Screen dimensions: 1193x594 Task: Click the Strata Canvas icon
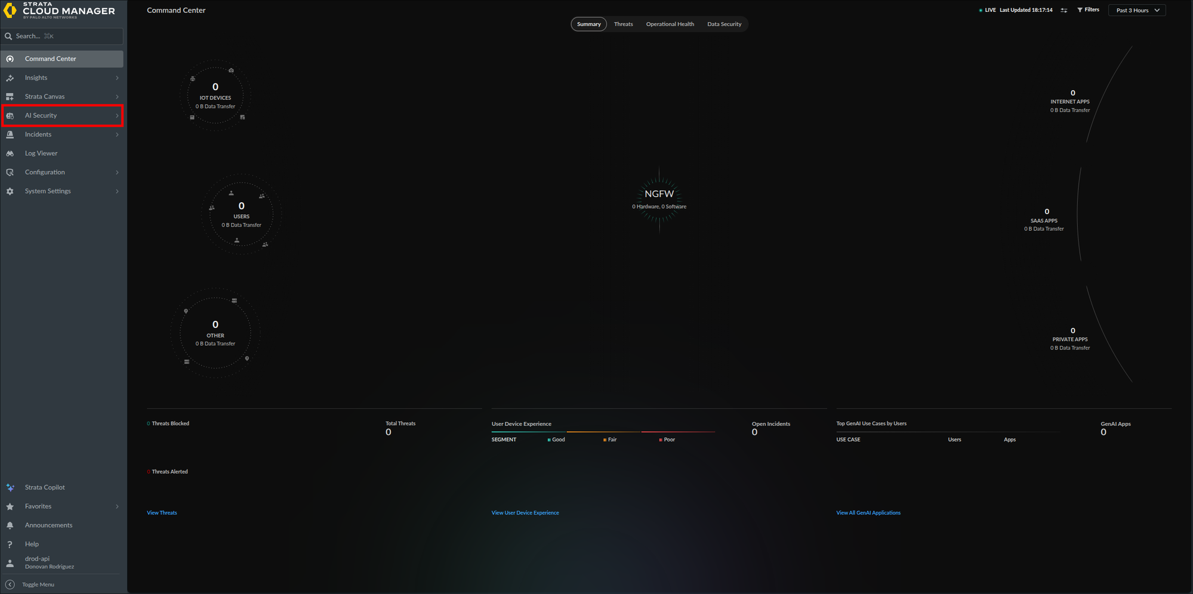(x=10, y=97)
